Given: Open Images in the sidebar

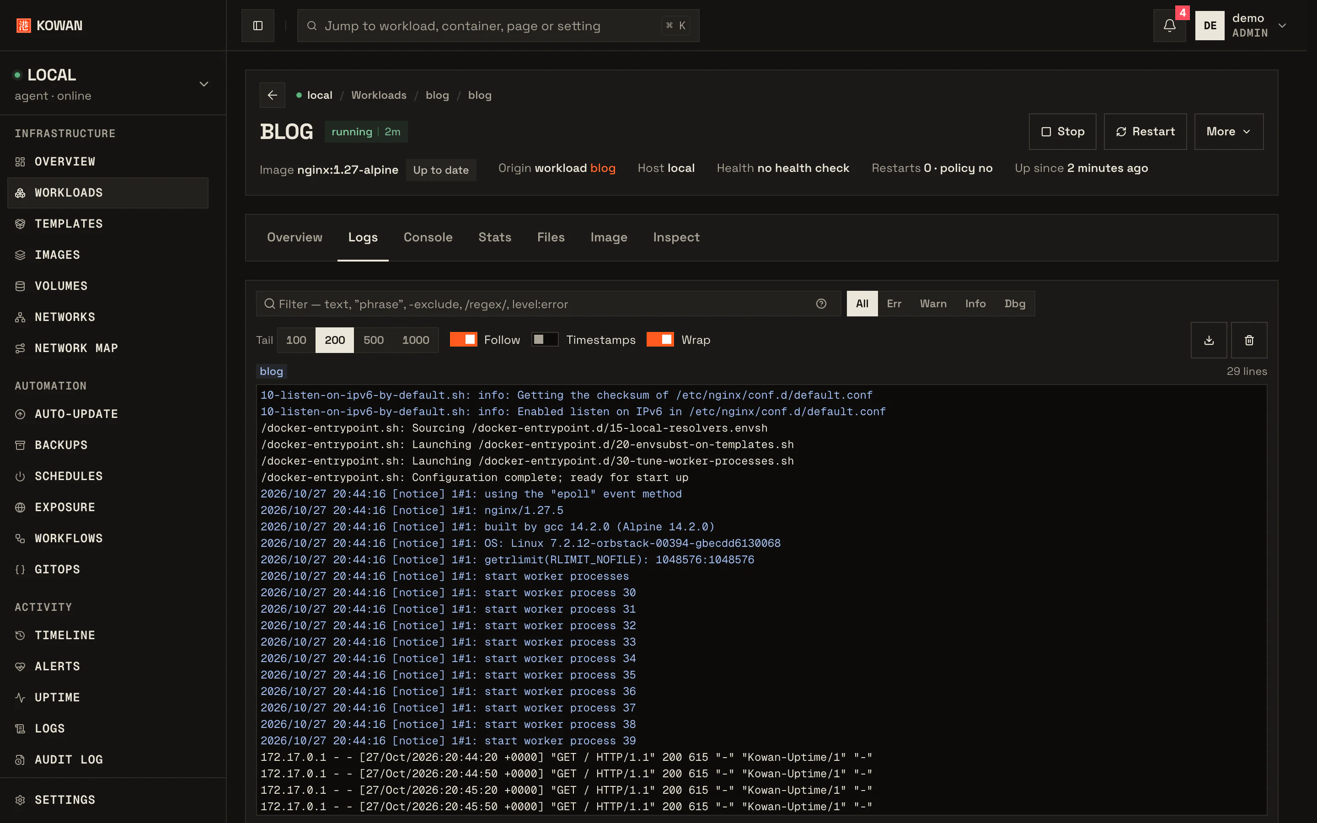Looking at the screenshot, I should coord(108,255).
